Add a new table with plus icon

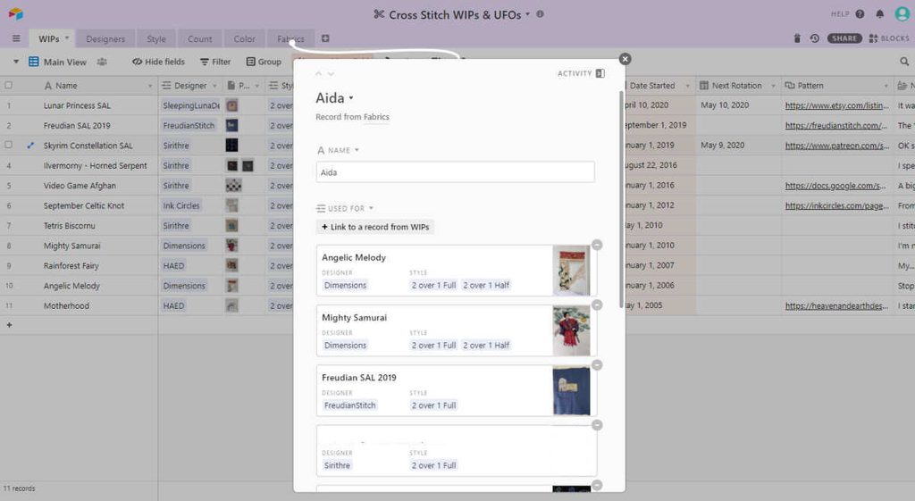click(325, 38)
